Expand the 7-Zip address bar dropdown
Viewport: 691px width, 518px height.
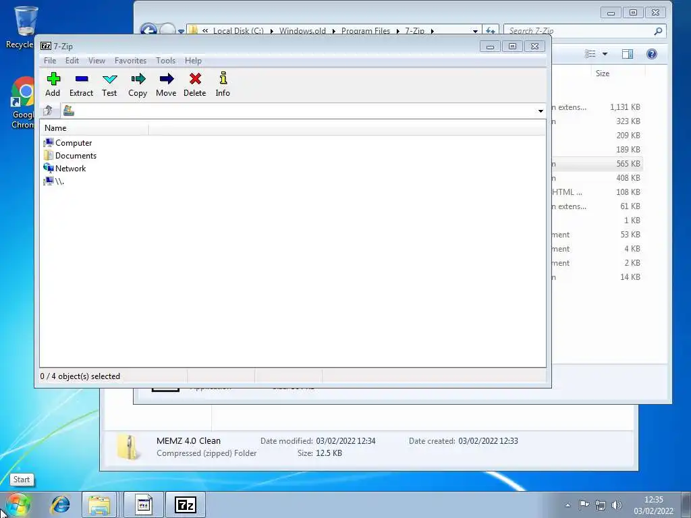click(x=541, y=111)
